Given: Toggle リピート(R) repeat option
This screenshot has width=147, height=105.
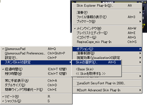Looking at the screenshot, I should click(x=37, y=96).
